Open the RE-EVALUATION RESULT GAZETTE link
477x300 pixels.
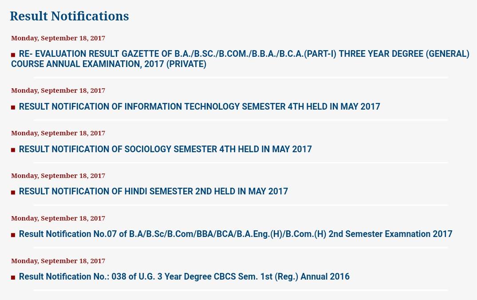pyautogui.click(x=240, y=59)
